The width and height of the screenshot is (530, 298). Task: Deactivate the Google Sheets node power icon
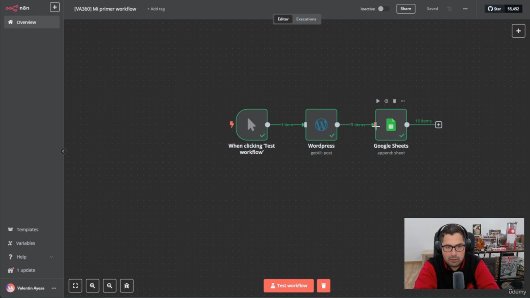tap(386, 101)
